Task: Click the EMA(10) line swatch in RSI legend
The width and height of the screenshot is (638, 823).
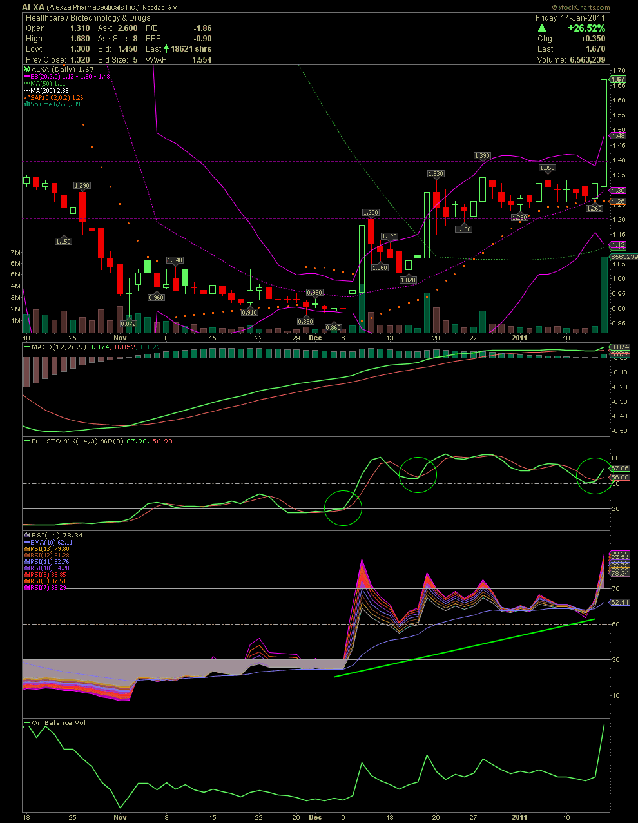Action: coord(26,543)
